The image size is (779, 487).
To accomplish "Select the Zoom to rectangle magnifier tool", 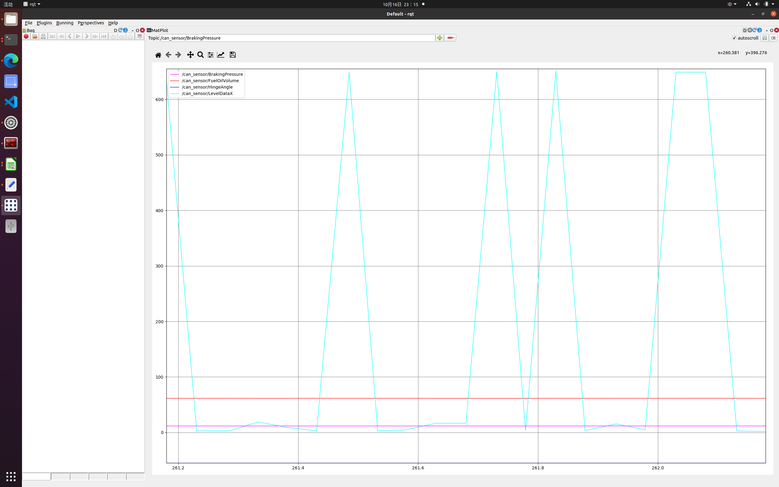I will (x=201, y=55).
